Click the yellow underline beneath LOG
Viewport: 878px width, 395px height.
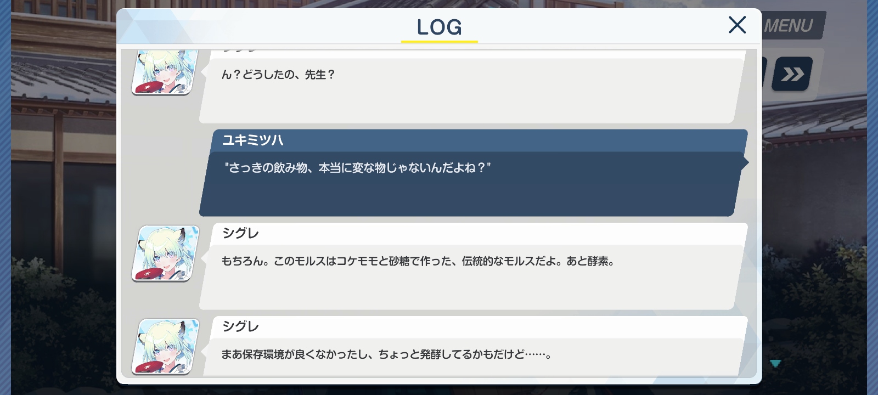[x=440, y=41]
